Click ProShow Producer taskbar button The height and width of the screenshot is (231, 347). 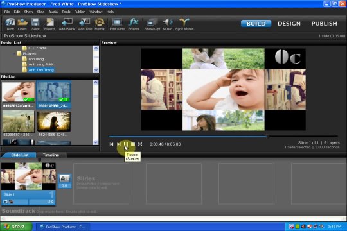point(64,227)
